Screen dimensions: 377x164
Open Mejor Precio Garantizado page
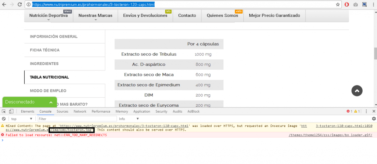(x=274, y=15)
